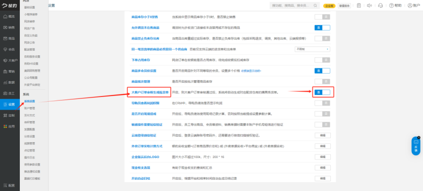Open the 账户 account menu
Screen dimensions: 423x191
pyautogui.click(x=414, y=6)
